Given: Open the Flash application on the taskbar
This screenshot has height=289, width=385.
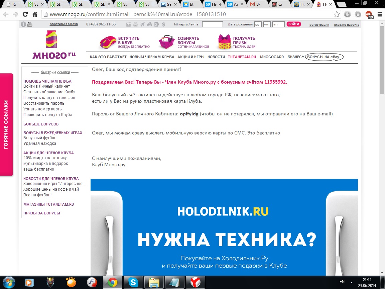Looking at the screenshot, I should 92,282.
